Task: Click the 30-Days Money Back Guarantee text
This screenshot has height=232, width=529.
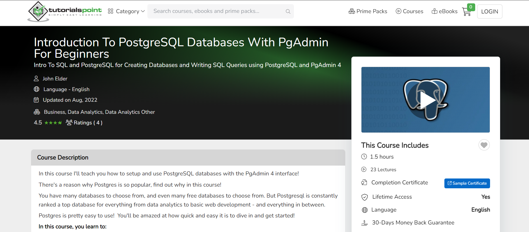Action: pyautogui.click(x=413, y=222)
